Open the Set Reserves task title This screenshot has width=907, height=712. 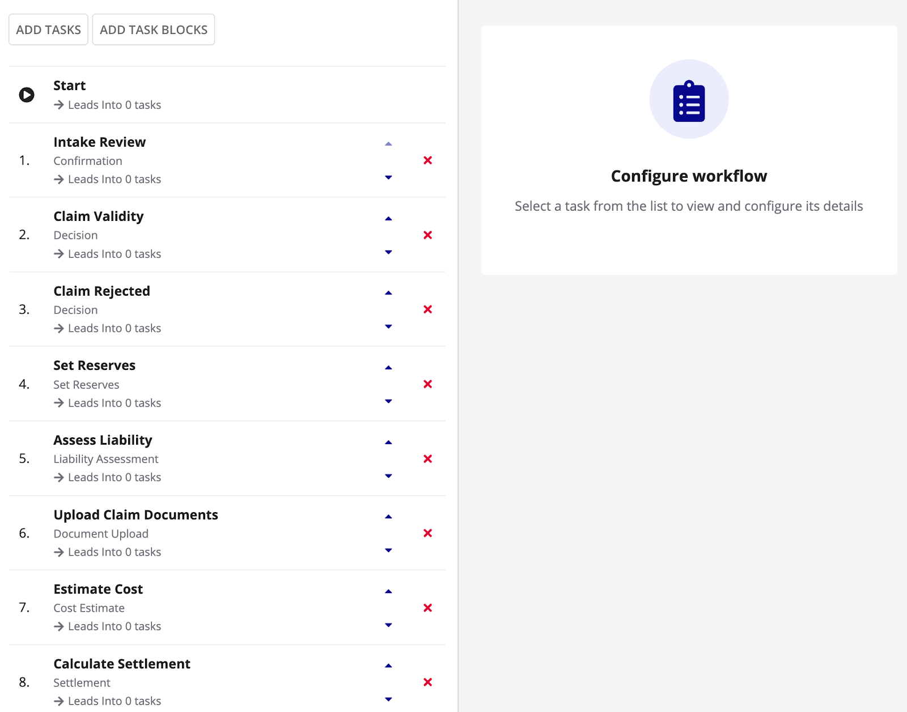coord(94,365)
